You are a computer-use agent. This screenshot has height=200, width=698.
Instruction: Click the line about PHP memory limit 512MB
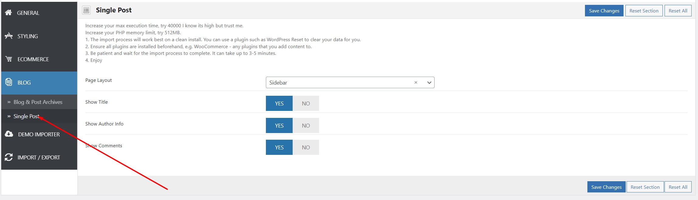click(133, 32)
